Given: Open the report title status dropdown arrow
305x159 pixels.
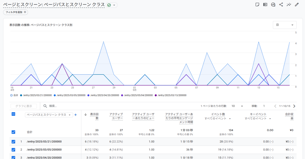Looking at the screenshot, I should [x=114, y=5].
